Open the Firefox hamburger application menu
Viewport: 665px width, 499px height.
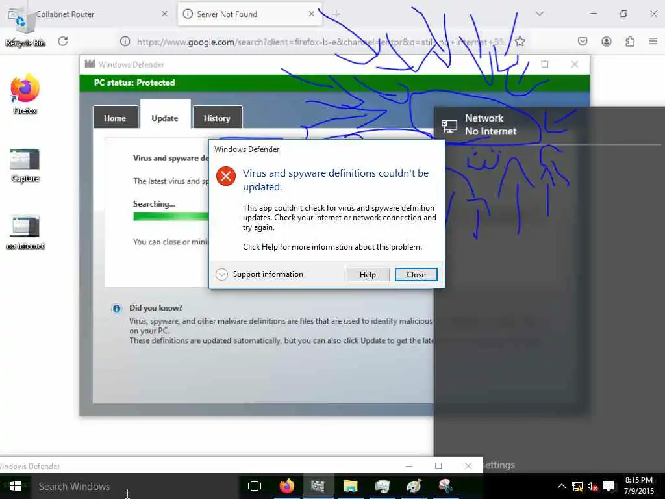point(653,41)
